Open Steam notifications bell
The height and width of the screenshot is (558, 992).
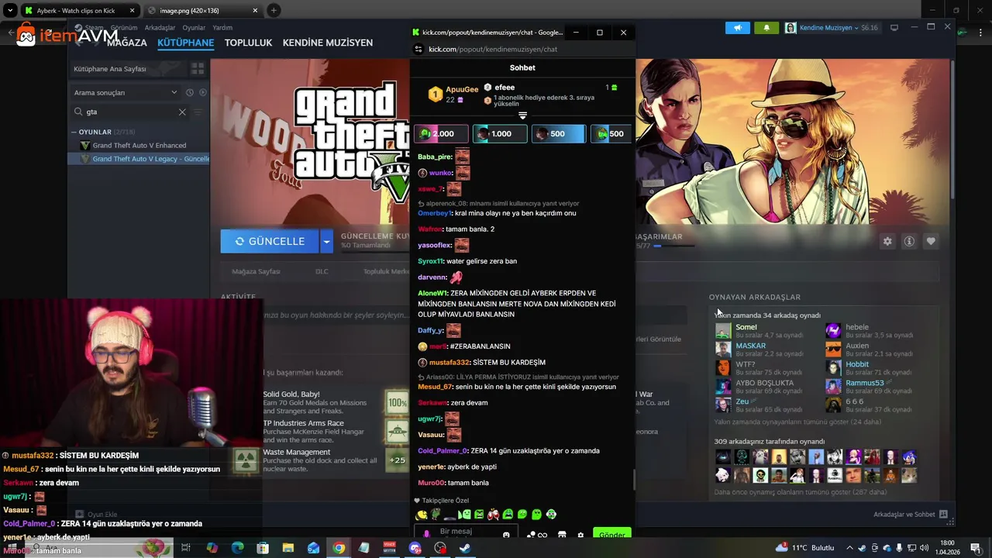(766, 28)
